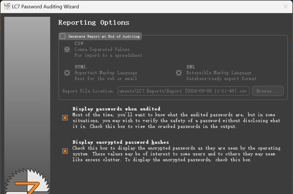Click the 'Hypertext Markup Language' text

point(106,73)
